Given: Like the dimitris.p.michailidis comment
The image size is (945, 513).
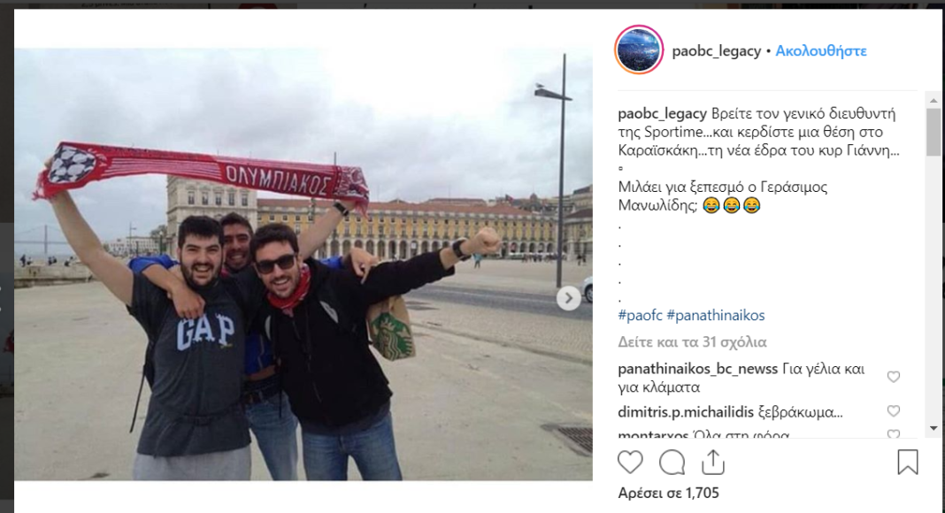Looking at the screenshot, I should 893,411.
